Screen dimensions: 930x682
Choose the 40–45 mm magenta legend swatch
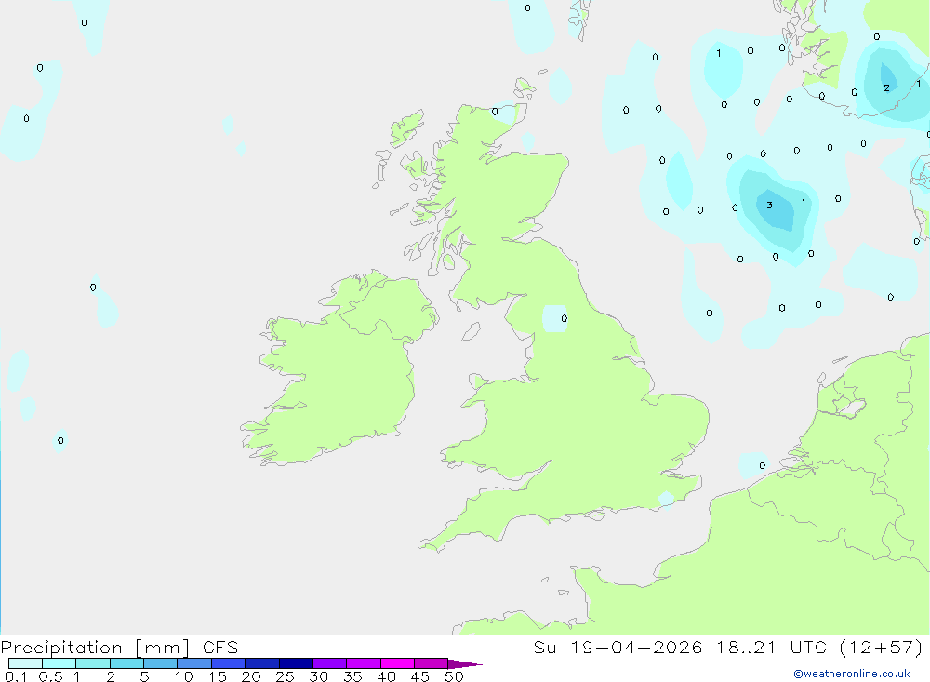coord(397,663)
